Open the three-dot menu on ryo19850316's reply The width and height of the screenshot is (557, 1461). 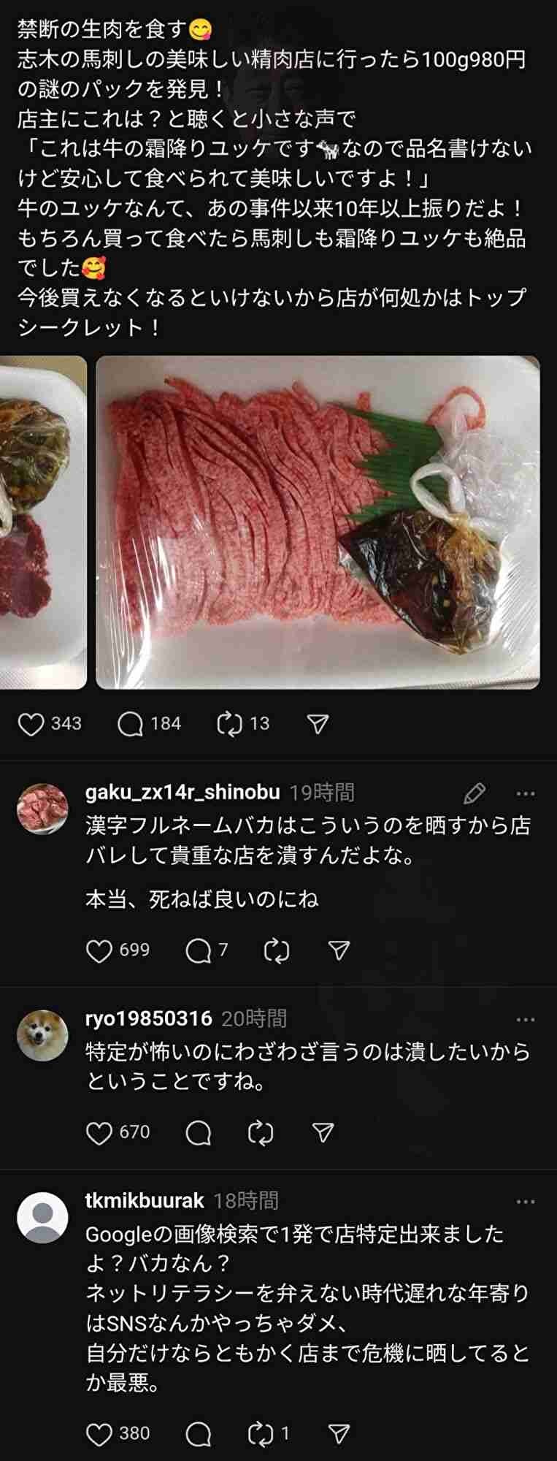[526, 1020]
